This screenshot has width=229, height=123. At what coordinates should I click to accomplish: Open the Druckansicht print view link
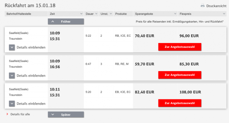click(x=216, y=6)
